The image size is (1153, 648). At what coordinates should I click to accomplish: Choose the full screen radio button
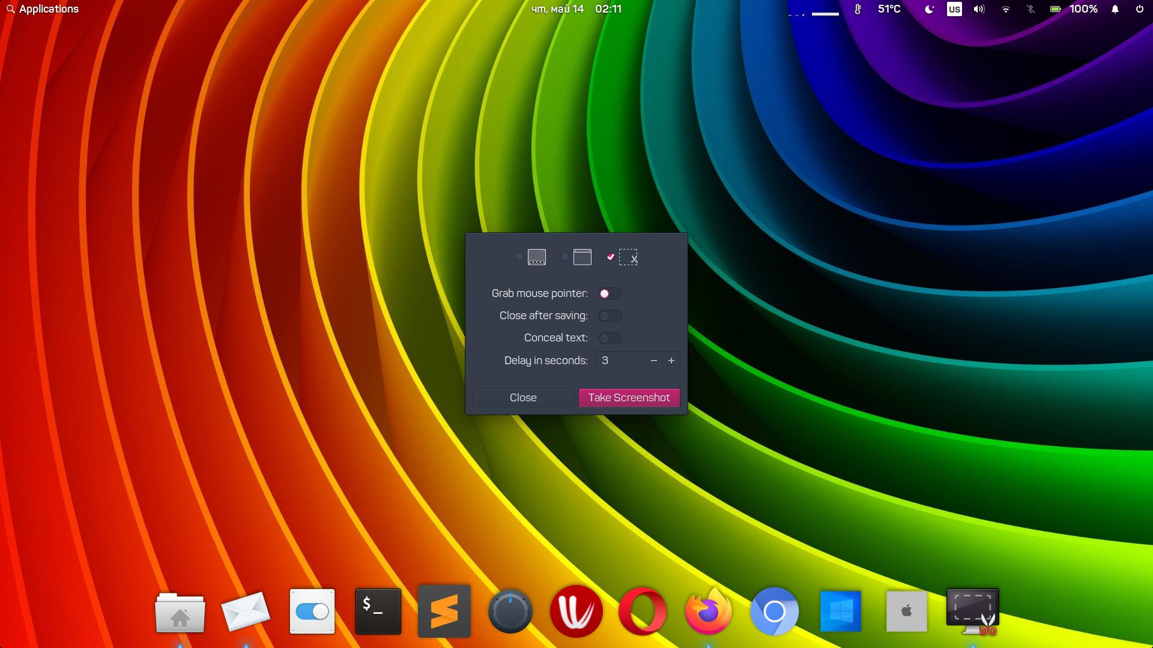(519, 257)
